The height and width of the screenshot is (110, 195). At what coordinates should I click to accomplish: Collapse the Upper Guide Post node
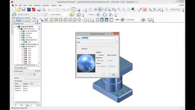20,40
